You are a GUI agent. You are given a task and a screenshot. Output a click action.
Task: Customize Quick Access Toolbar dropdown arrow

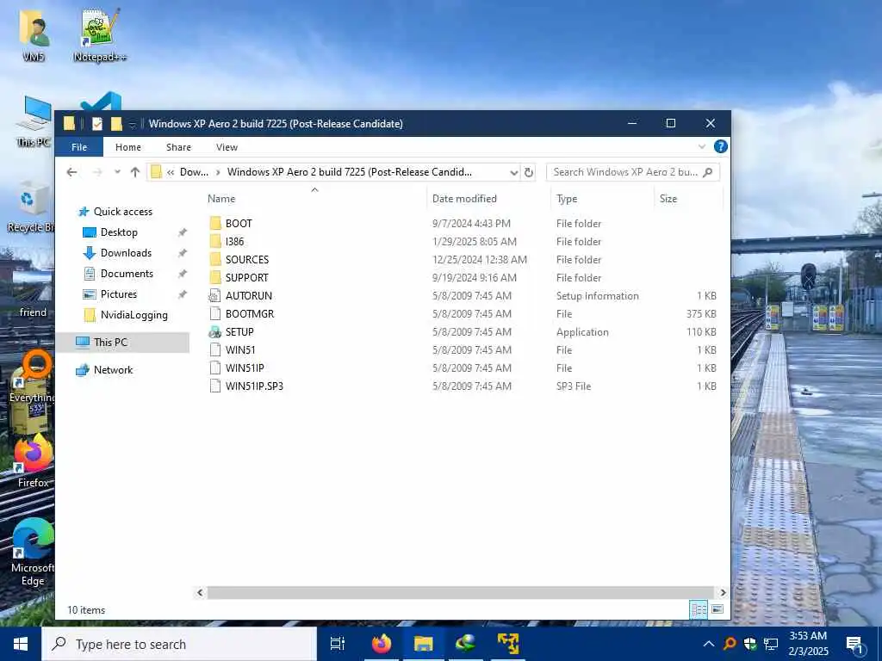pyautogui.click(x=132, y=124)
